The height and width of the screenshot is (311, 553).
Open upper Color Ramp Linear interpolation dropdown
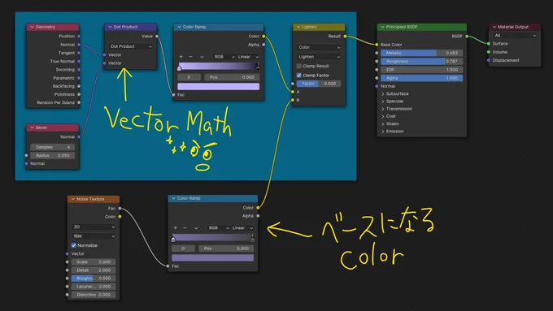(x=248, y=57)
